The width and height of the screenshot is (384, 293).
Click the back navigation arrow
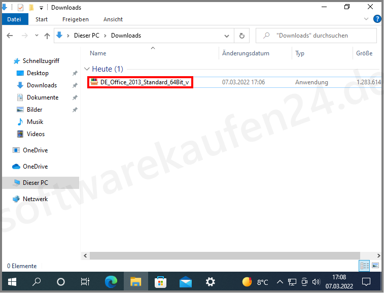(10, 36)
